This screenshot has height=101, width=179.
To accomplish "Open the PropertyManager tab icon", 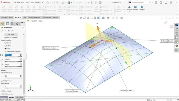I will (8, 24).
